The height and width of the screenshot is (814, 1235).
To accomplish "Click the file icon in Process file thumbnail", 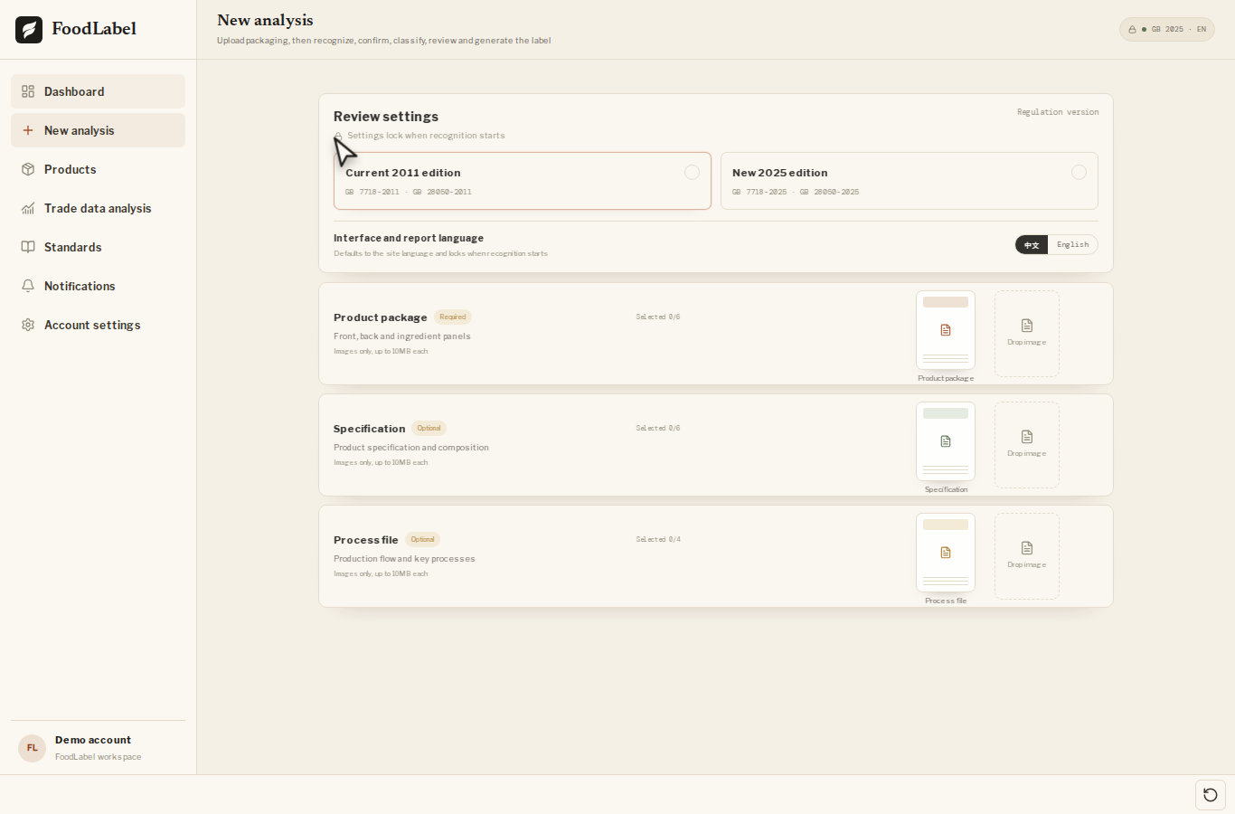I will point(946,553).
